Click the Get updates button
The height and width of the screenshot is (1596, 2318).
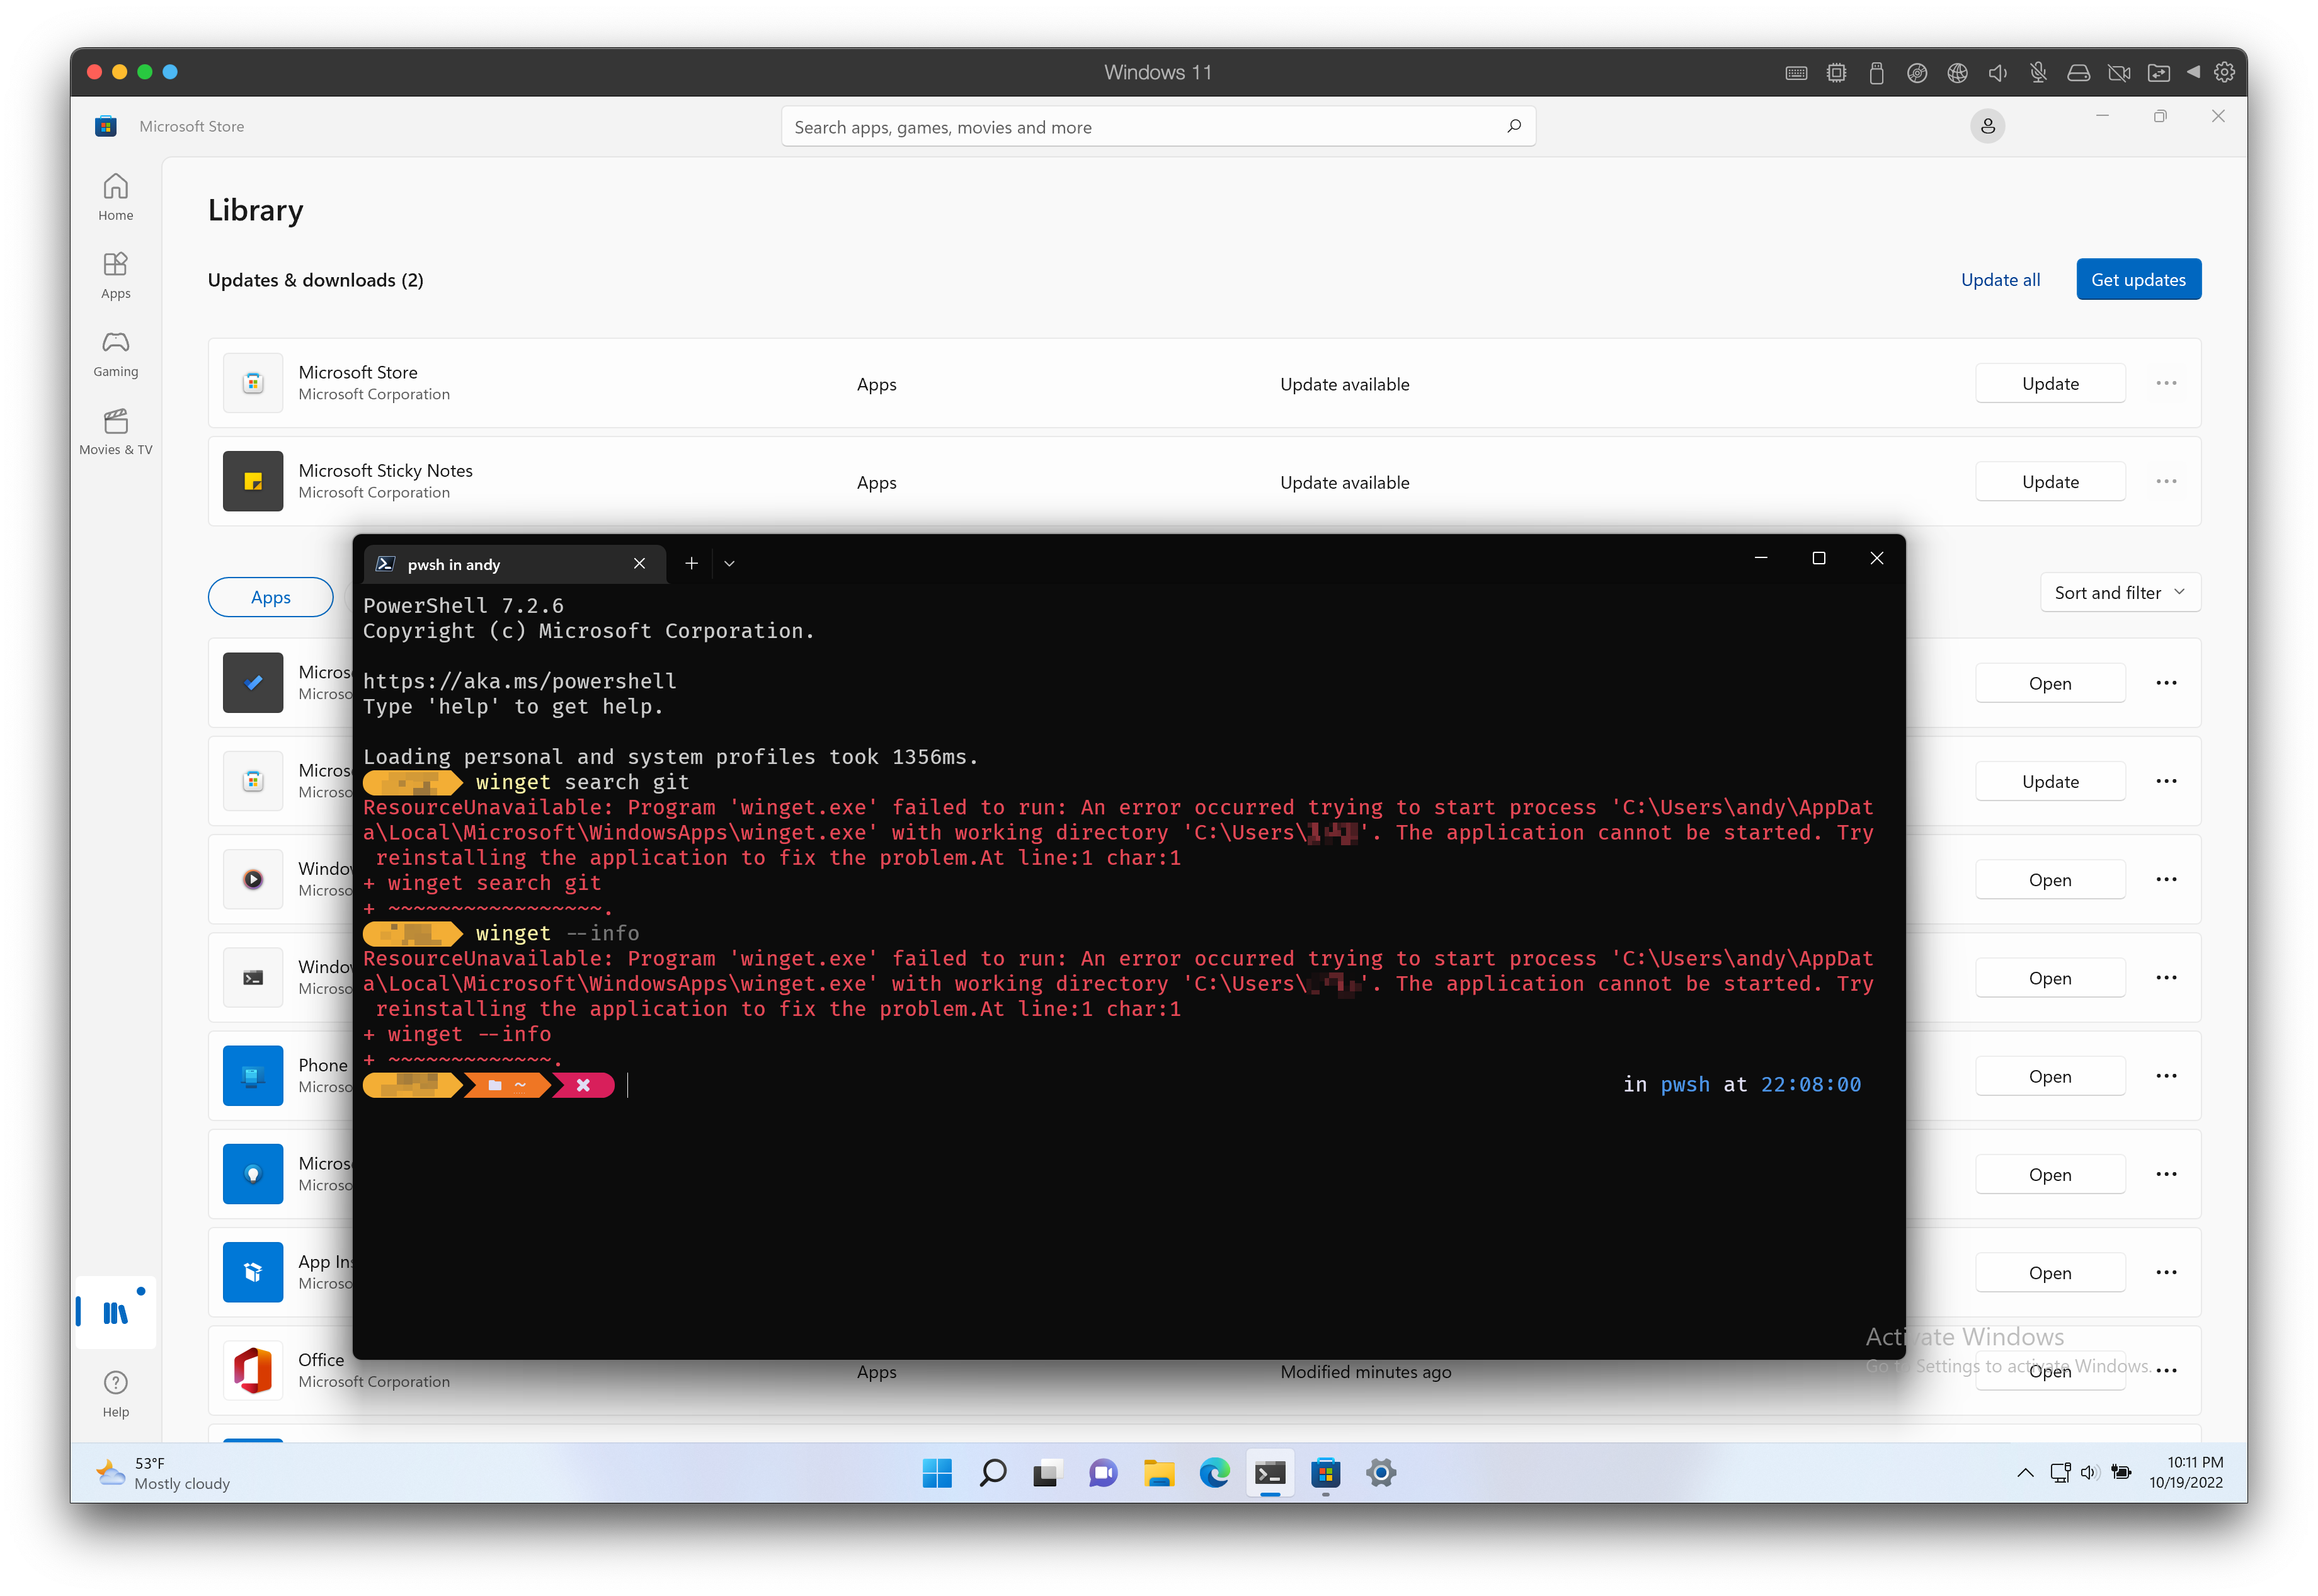2138,279
